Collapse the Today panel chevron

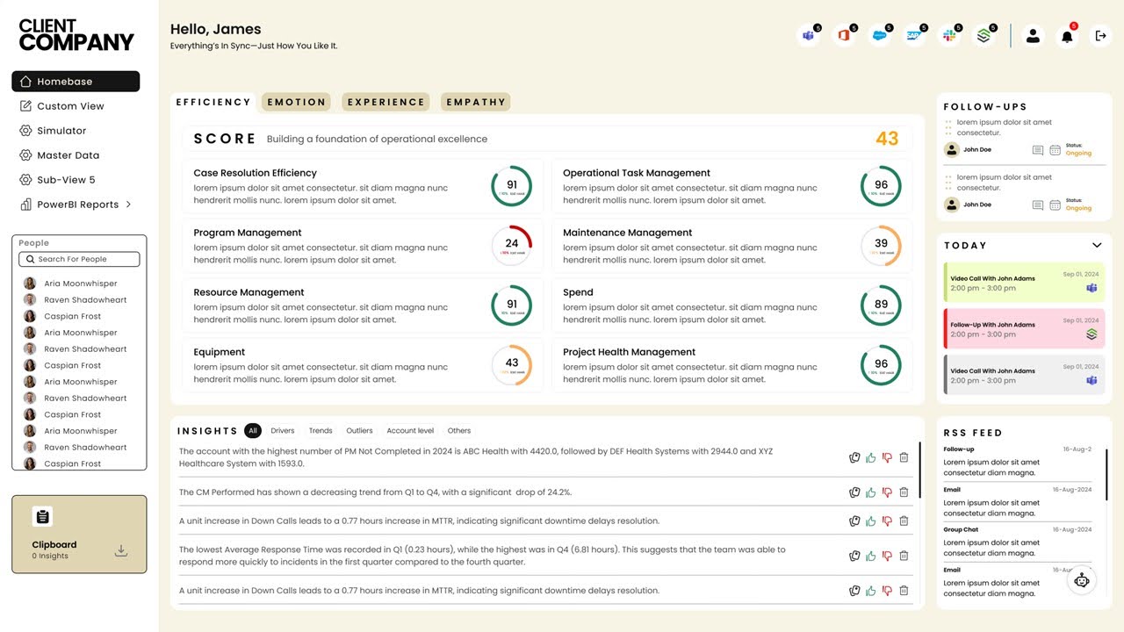[1097, 246]
